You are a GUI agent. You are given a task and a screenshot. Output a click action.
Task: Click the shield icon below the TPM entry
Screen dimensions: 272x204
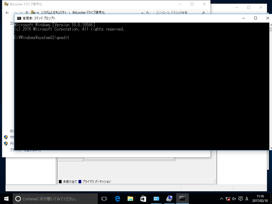[x=6, y=144]
